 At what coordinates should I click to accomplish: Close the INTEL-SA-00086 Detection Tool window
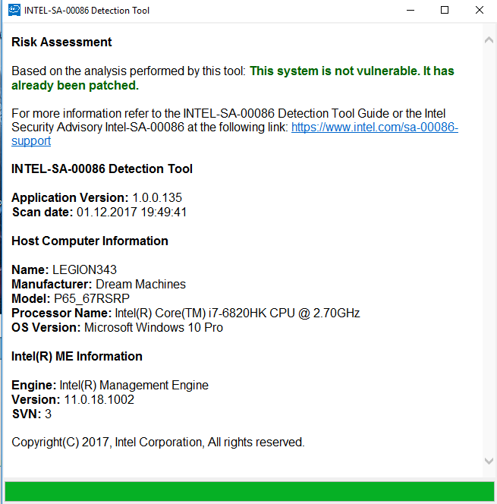tap(479, 11)
